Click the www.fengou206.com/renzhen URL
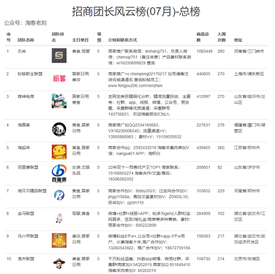 click(x=135, y=86)
